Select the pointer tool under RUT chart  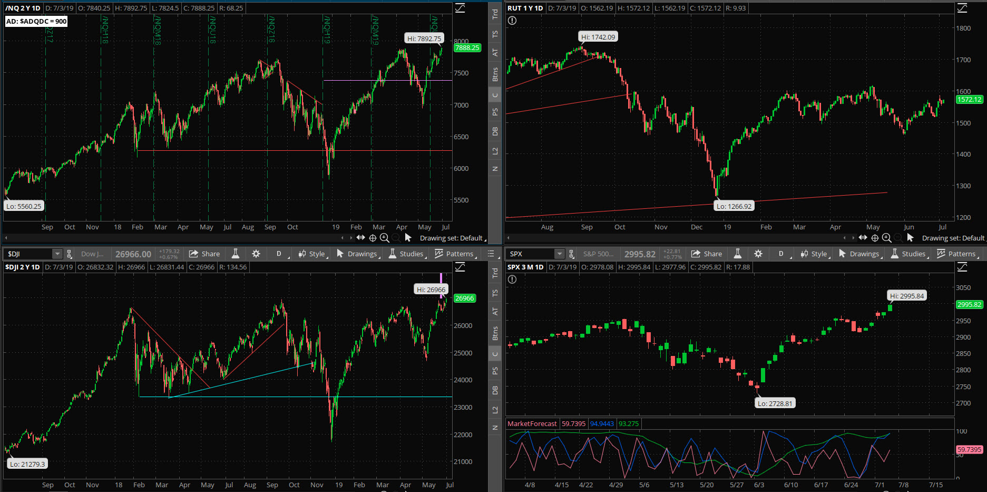click(x=910, y=238)
